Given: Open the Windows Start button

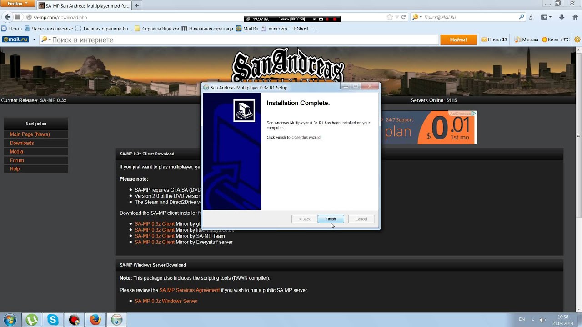Looking at the screenshot, I should (x=9, y=320).
